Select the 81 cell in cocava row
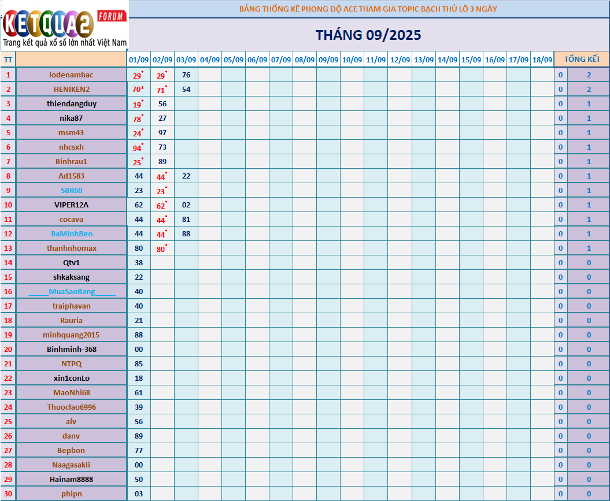610x501 pixels. coord(186,219)
